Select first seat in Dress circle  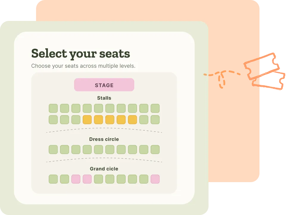(x=53, y=149)
